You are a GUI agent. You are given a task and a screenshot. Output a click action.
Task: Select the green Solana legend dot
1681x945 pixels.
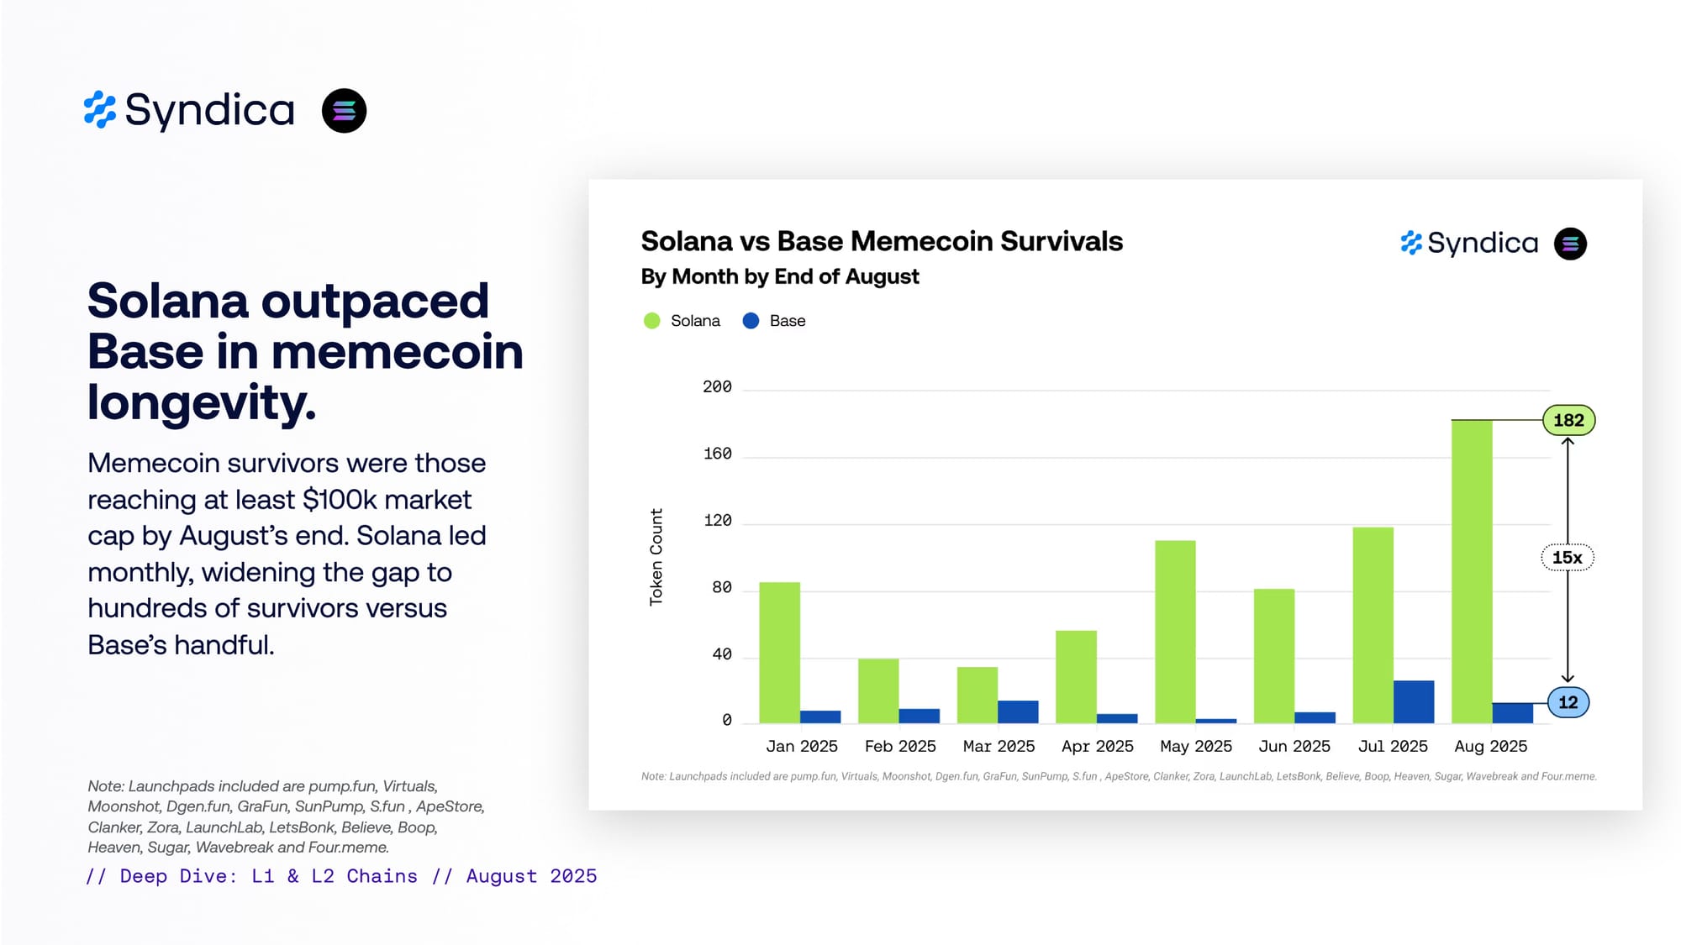pos(651,321)
